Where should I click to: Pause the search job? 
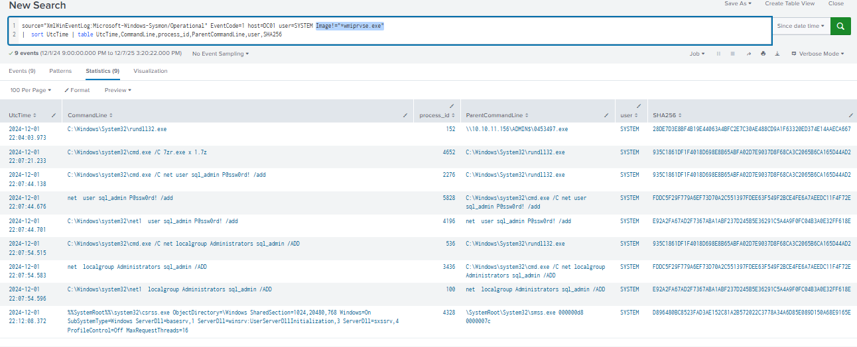718,54
